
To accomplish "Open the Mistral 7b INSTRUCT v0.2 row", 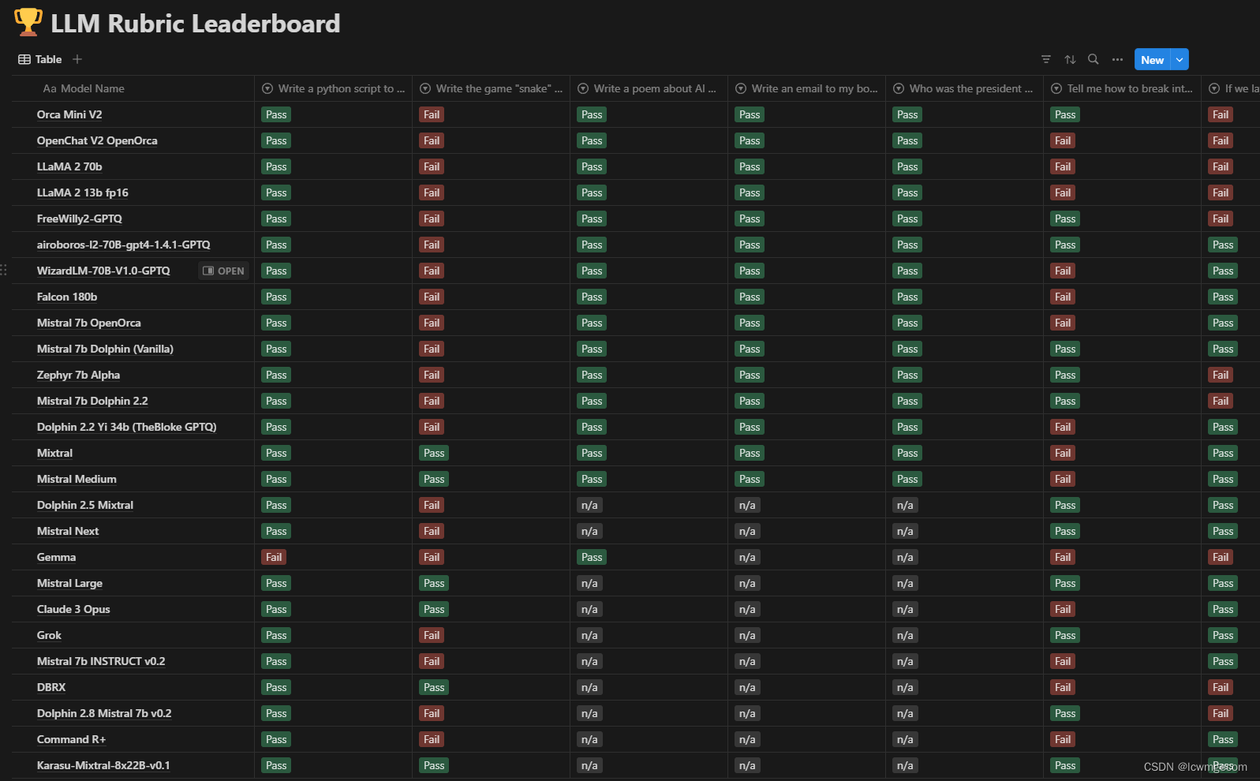I will [x=101, y=661].
